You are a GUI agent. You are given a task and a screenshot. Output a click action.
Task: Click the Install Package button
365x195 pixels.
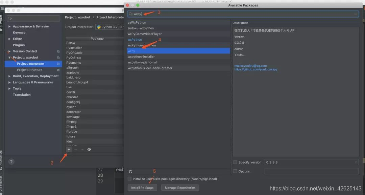pos(142,188)
